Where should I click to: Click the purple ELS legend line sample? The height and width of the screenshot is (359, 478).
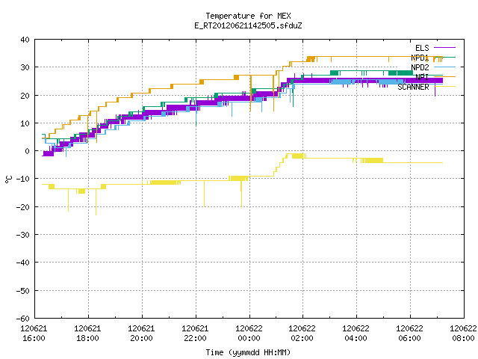point(444,48)
